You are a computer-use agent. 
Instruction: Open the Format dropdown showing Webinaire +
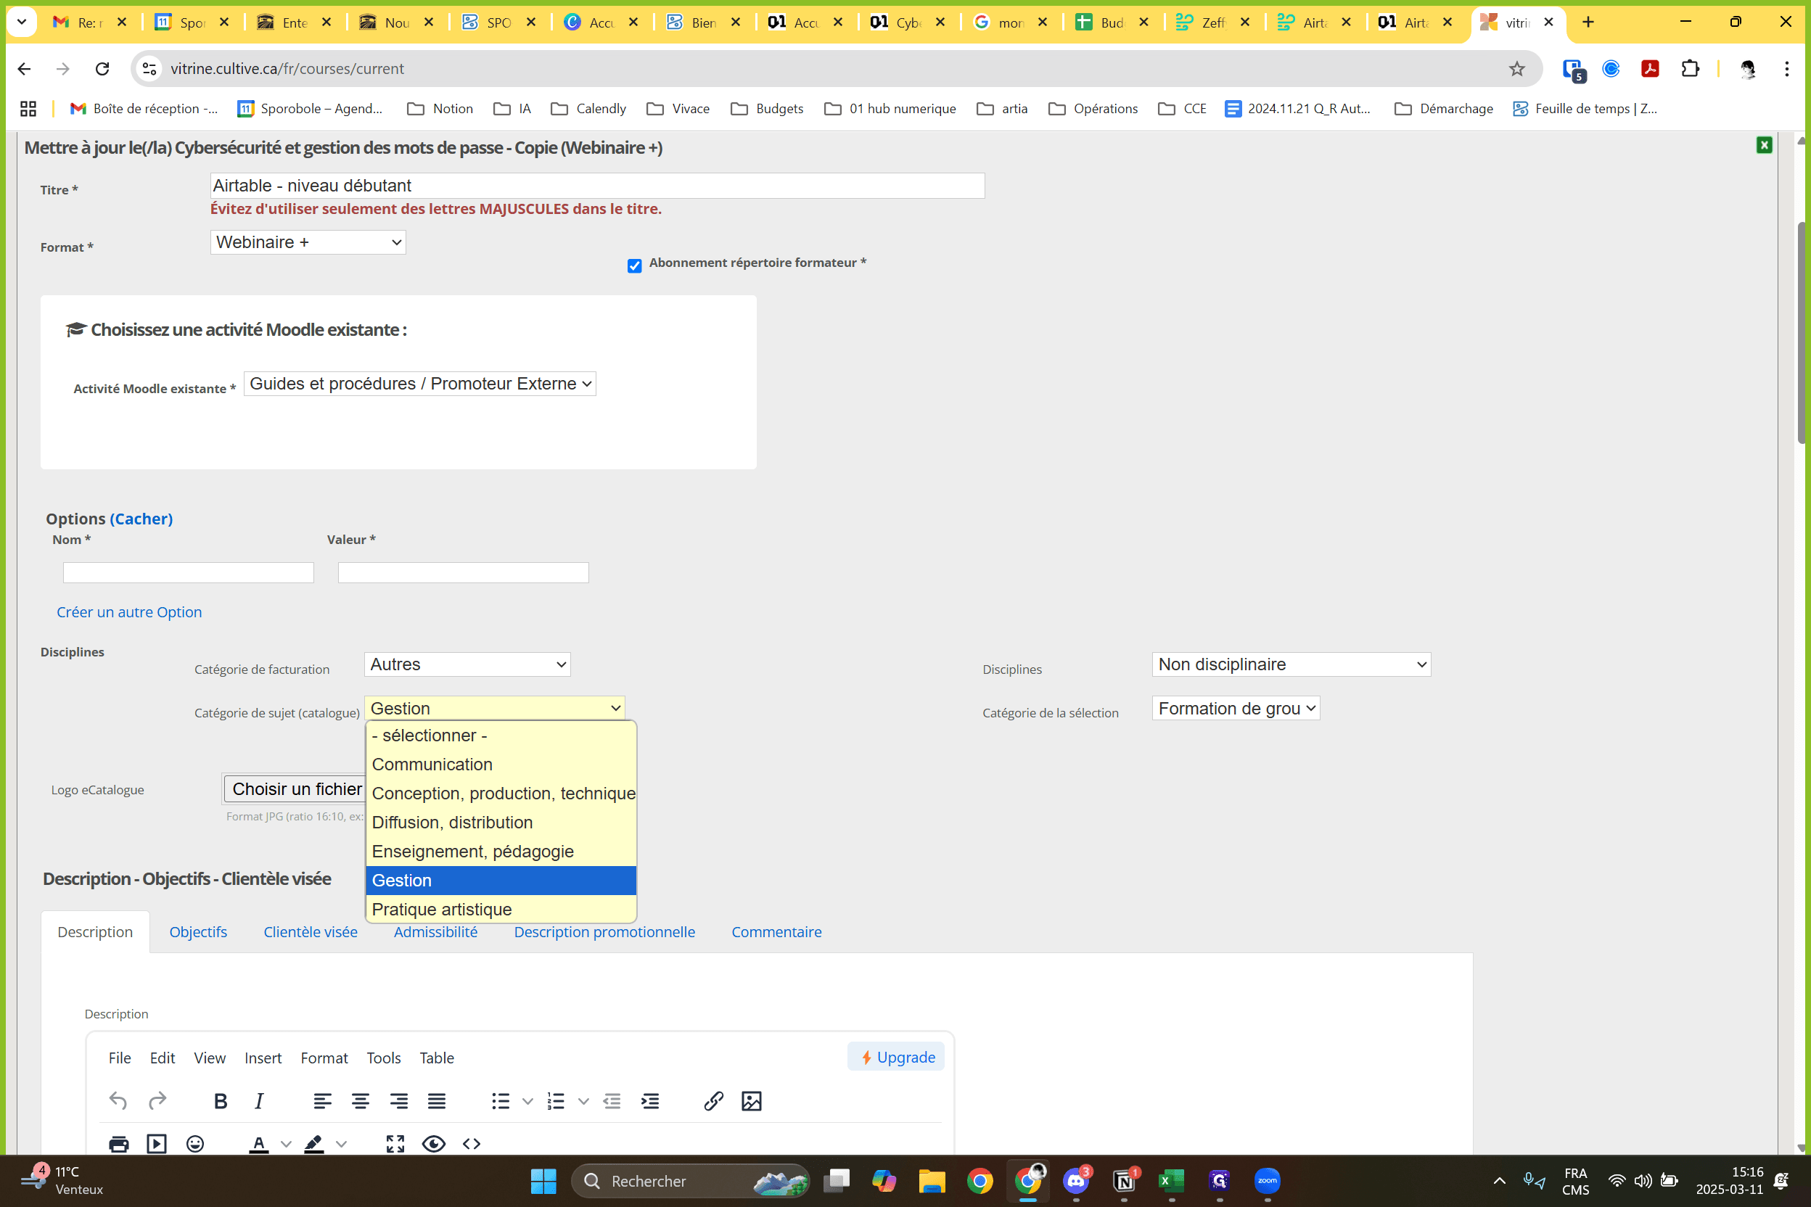308,242
